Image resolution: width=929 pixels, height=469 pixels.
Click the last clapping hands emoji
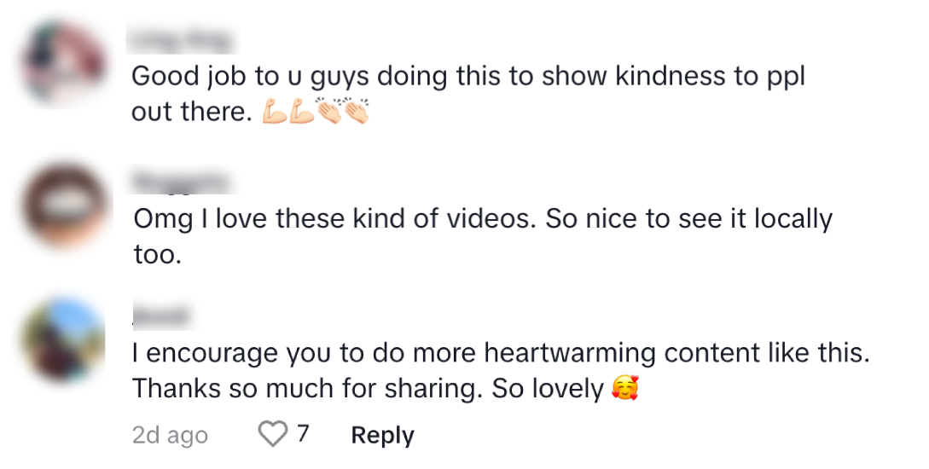356,112
